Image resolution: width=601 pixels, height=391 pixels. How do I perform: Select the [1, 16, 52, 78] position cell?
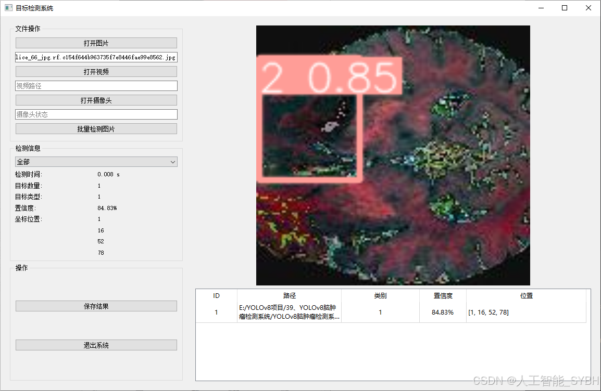point(526,312)
